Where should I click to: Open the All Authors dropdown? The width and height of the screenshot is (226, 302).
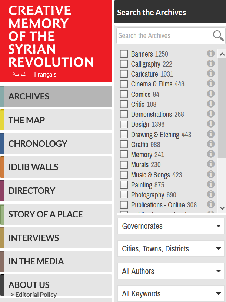pos(171,271)
